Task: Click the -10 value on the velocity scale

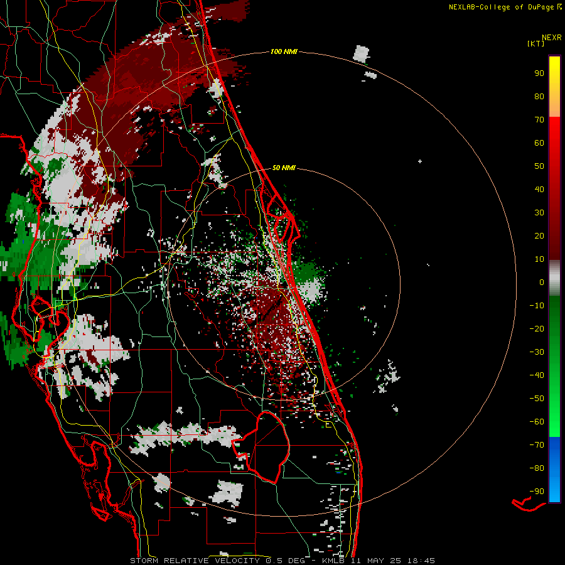Action: (537, 306)
